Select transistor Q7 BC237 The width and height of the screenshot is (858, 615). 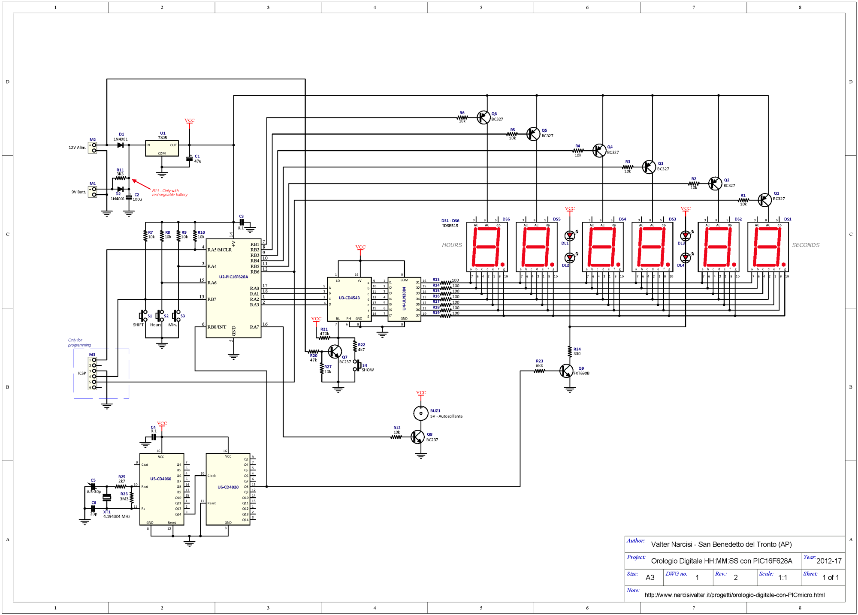[x=335, y=351]
